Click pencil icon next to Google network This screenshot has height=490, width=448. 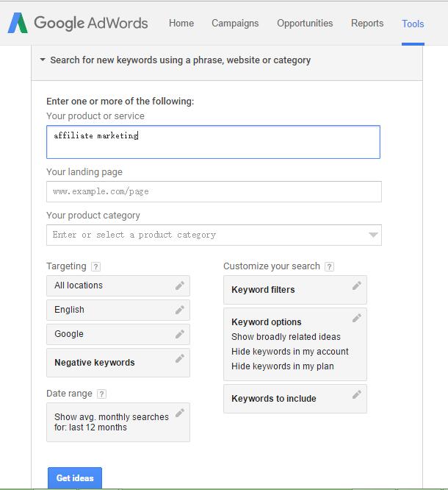pyautogui.click(x=180, y=334)
